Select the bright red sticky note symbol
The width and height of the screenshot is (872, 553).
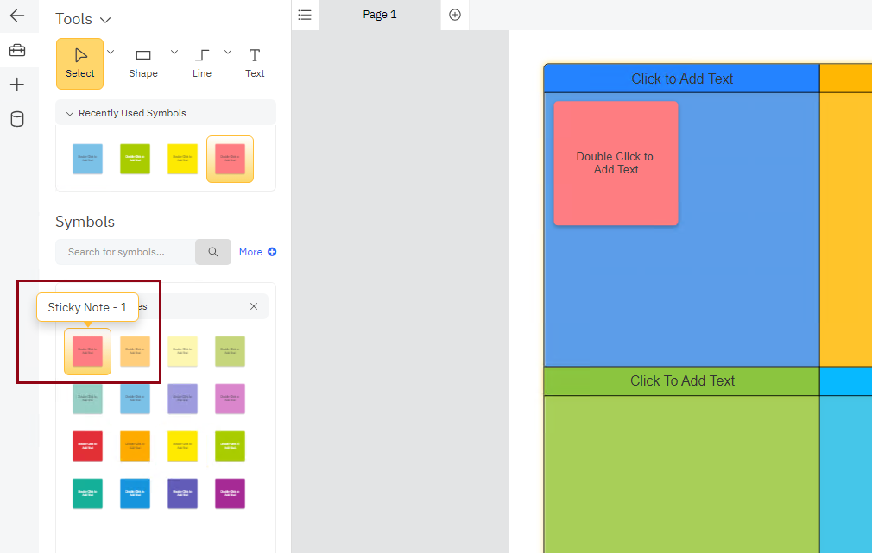tap(87, 446)
